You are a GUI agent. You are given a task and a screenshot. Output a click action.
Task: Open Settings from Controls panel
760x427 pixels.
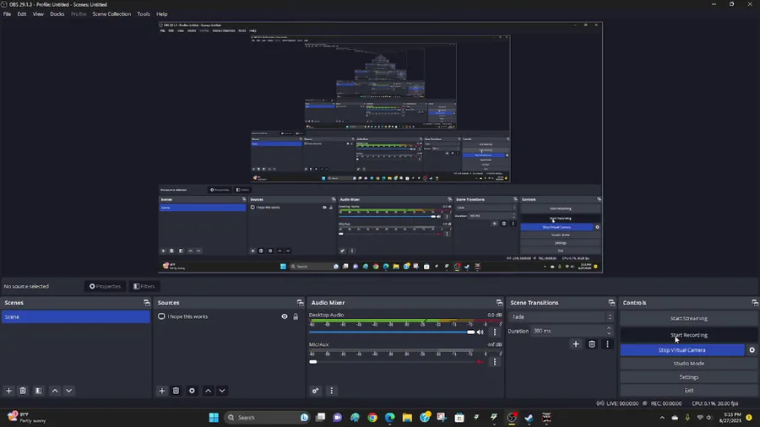point(689,377)
